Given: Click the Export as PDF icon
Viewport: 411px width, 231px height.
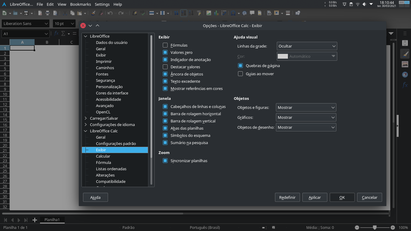Looking at the screenshot, I should coord(40,13).
